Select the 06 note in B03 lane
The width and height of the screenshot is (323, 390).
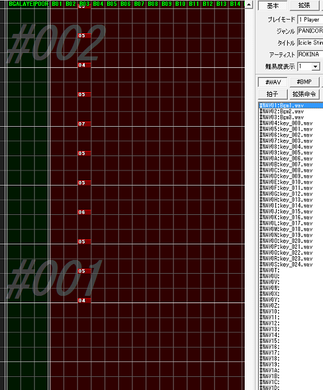pyautogui.click(x=84, y=212)
